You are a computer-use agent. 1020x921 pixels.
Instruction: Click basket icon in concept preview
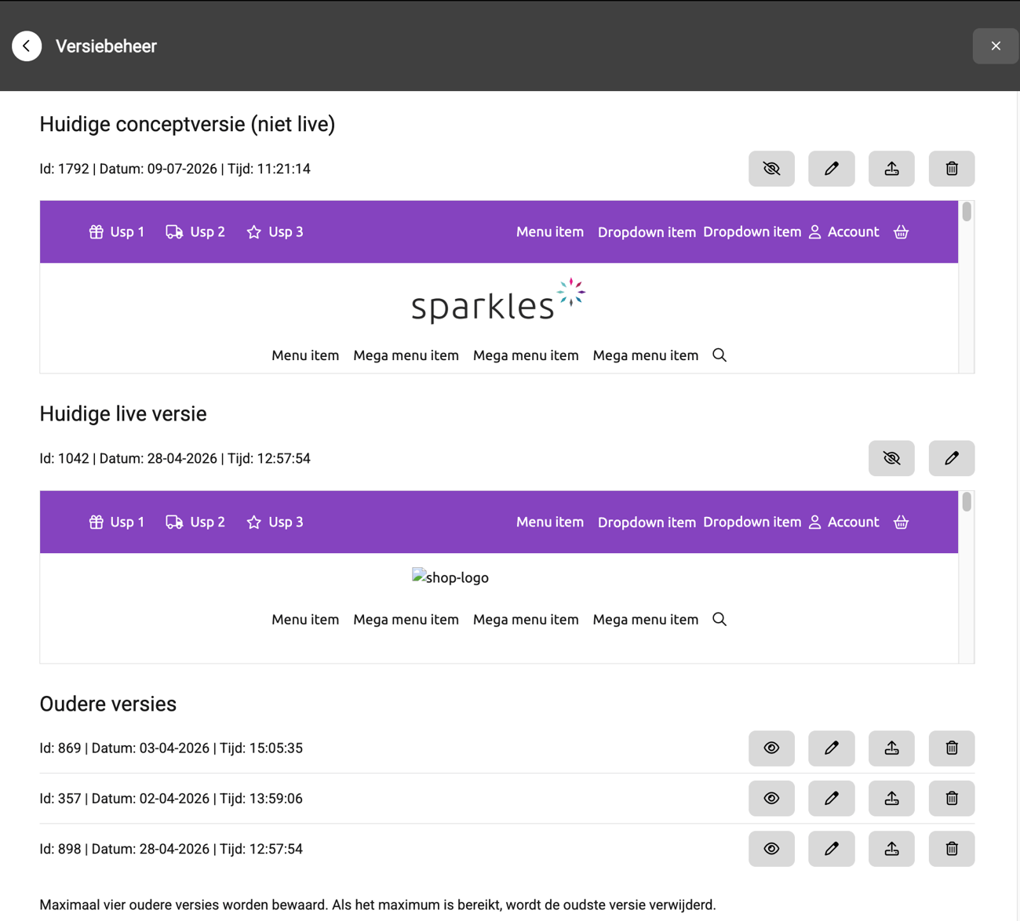(901, 232)
